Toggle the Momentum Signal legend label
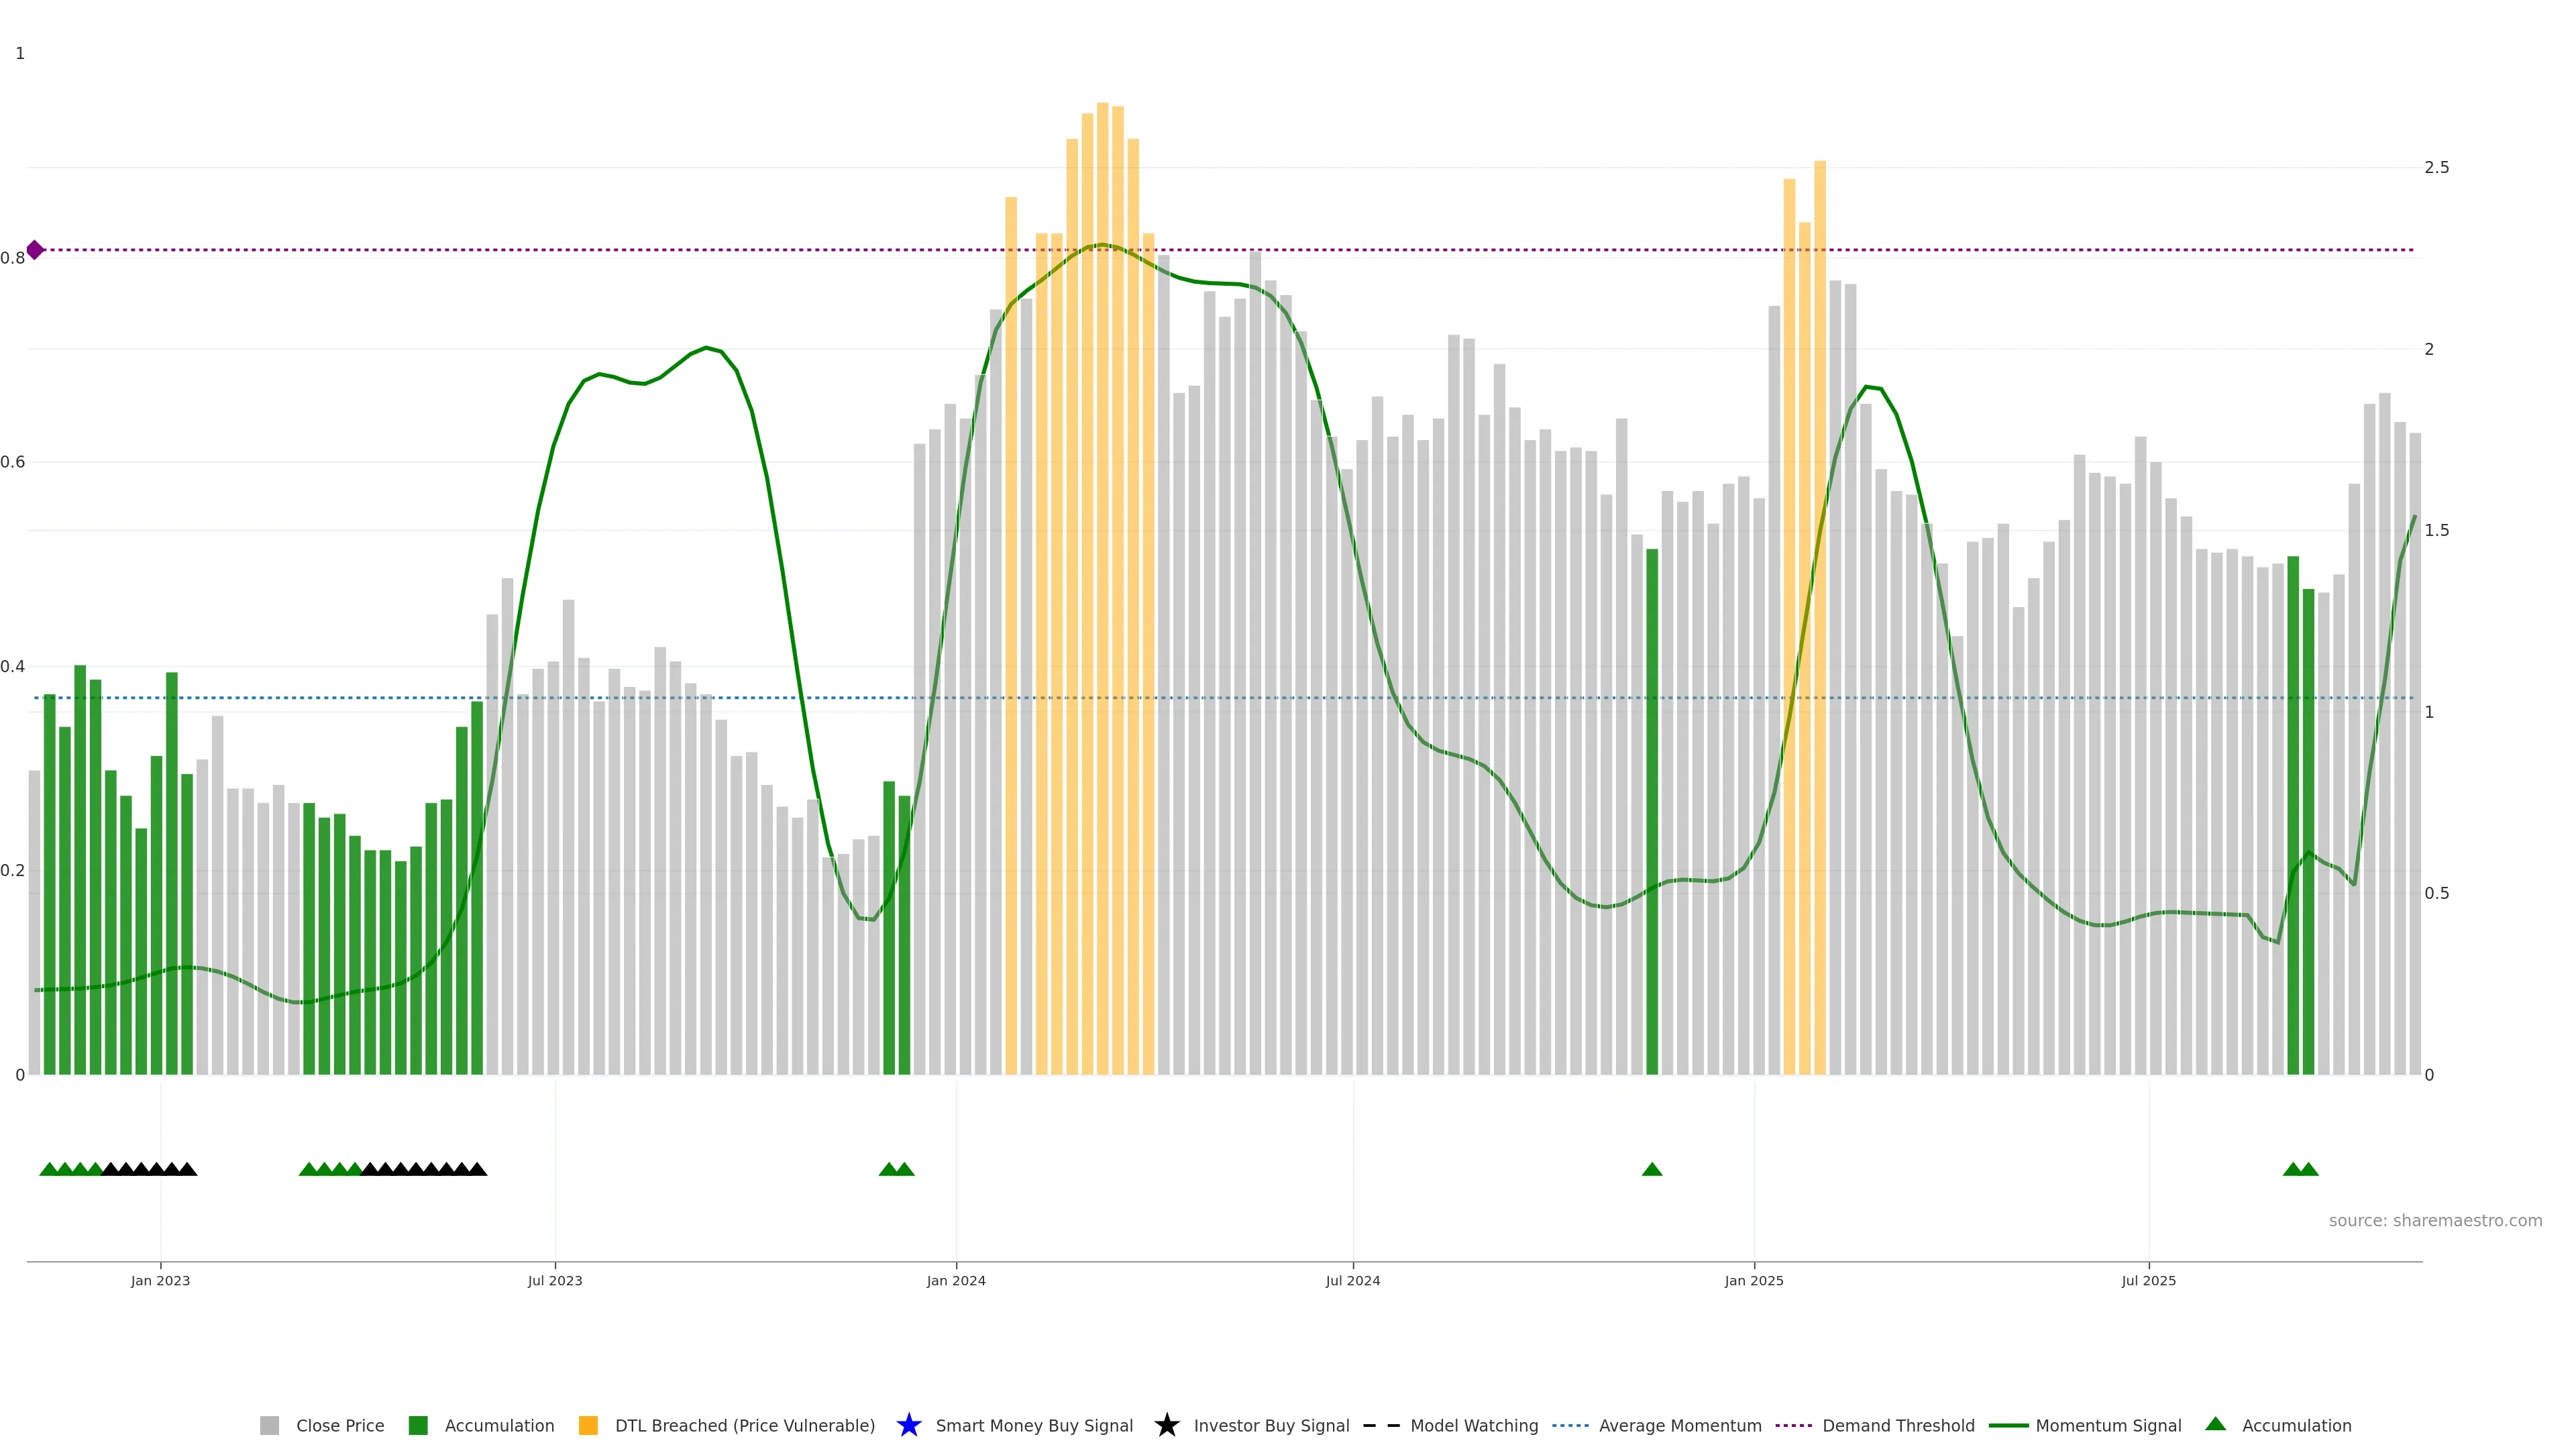Viewport: 2576px width, 1449px height. pos(2108,1425)
